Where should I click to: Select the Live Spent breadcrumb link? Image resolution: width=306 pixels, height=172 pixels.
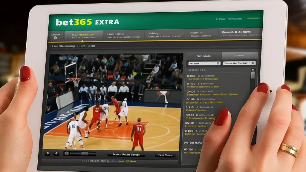tap(88, 46)
